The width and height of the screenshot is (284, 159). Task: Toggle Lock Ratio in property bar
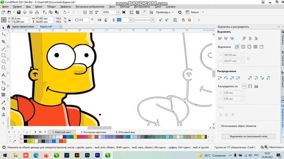tap(70, 20)
